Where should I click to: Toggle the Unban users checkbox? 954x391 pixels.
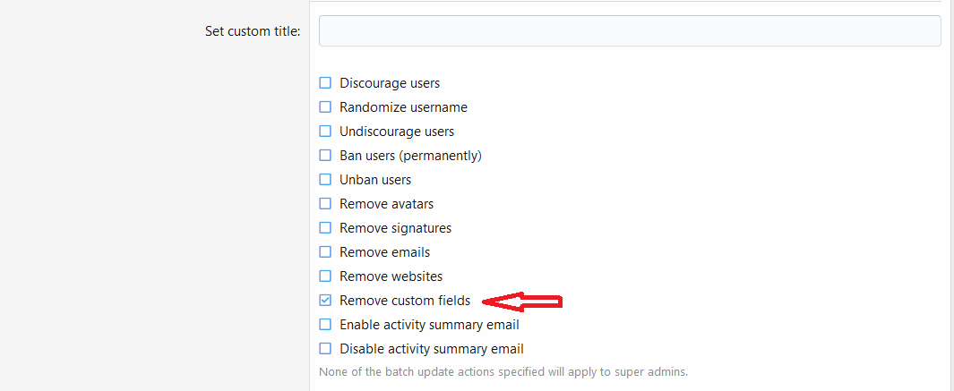[325, 180]
